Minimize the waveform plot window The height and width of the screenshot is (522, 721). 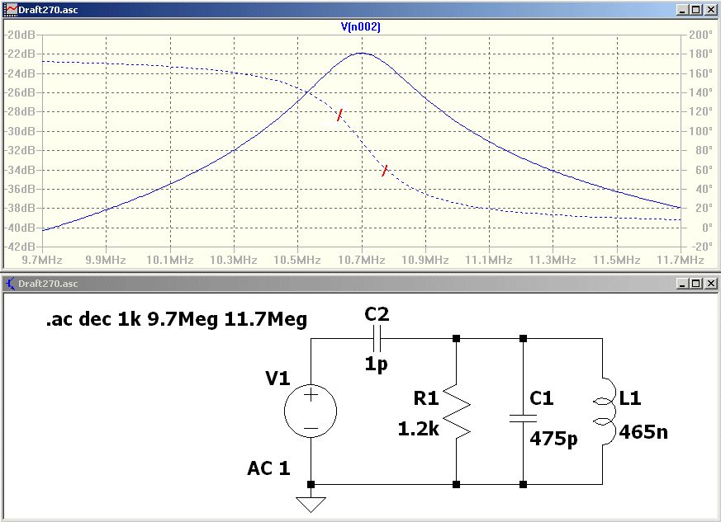click(x=682, y=10)
